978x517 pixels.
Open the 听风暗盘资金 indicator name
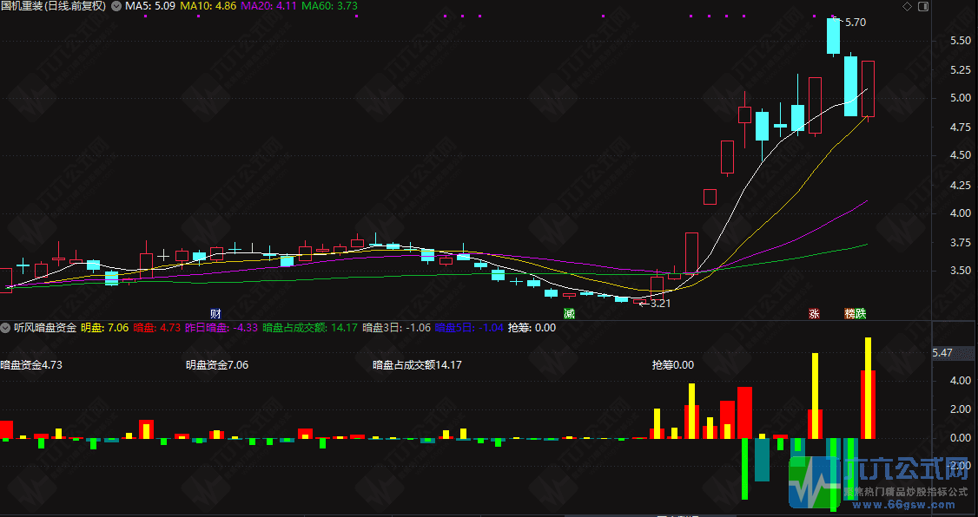tap(45, 328)
